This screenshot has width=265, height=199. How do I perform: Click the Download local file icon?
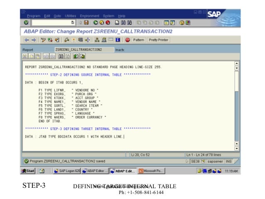click(x=82, y=56)
